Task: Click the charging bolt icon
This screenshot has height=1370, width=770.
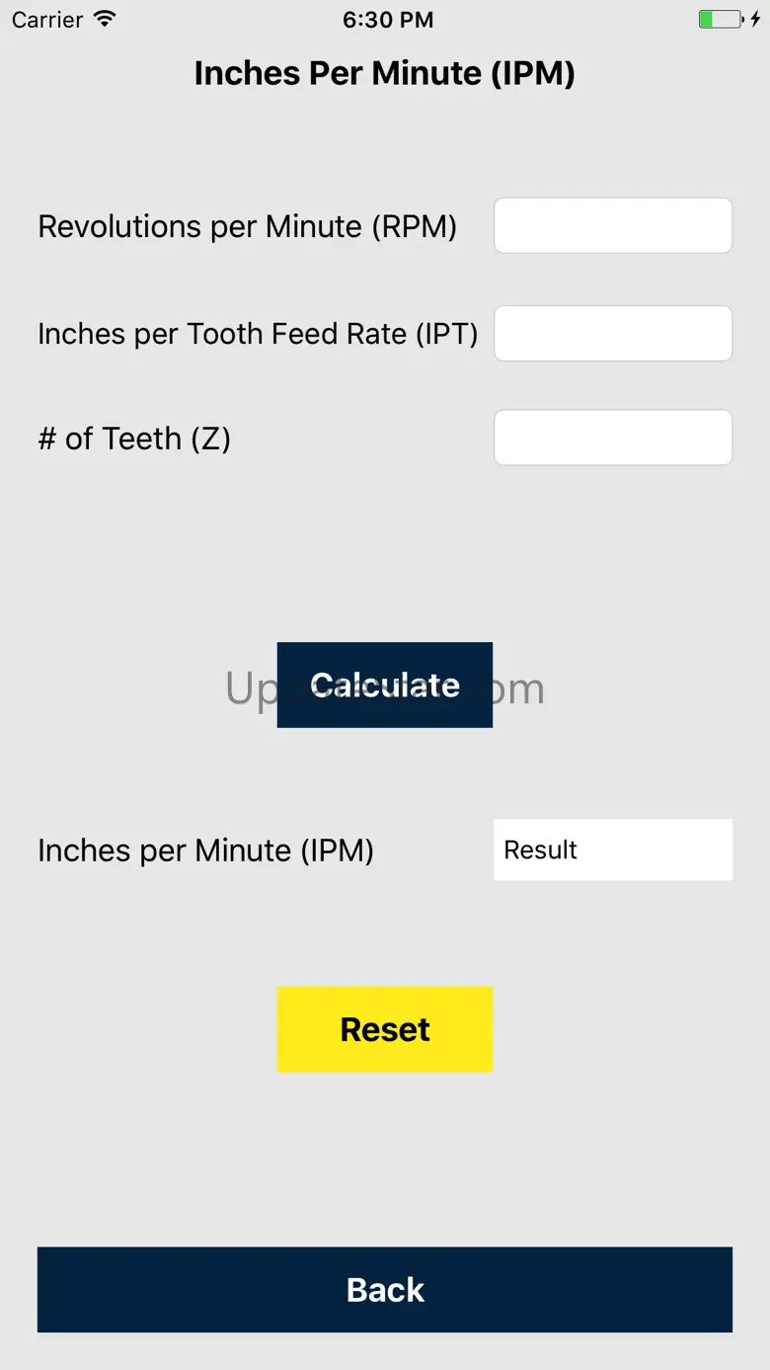Action: point(755,19)
